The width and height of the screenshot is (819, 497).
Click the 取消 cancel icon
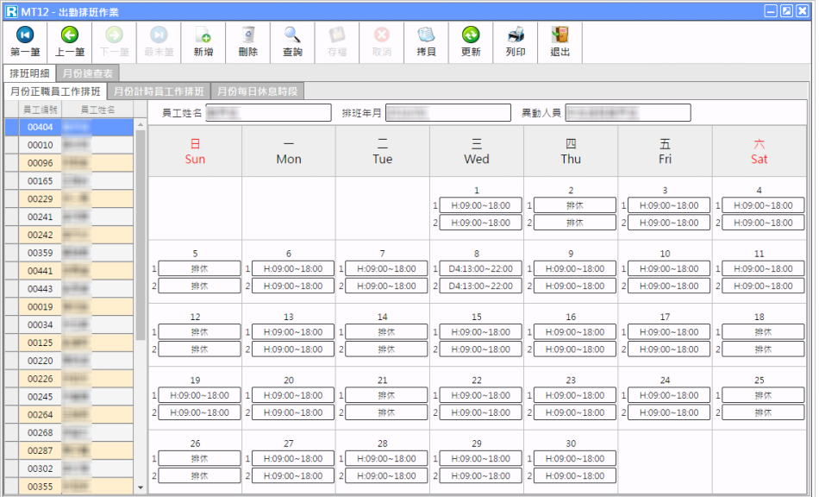pos(382,35)
